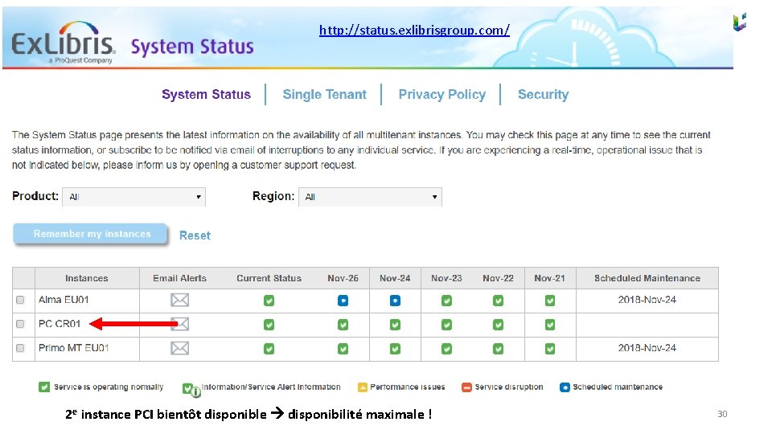
Task: Click the Instances column header
Action: pos(87,279)
